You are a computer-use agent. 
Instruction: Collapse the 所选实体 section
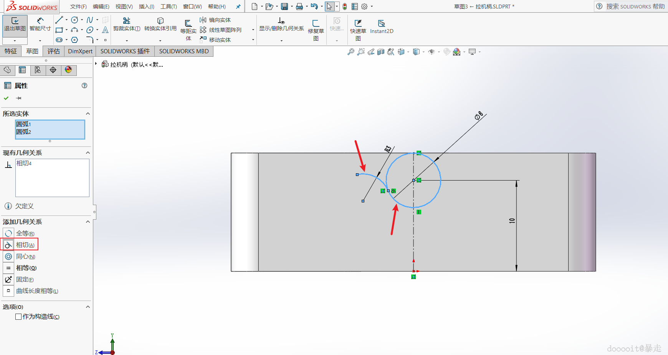tap(88, 114)
